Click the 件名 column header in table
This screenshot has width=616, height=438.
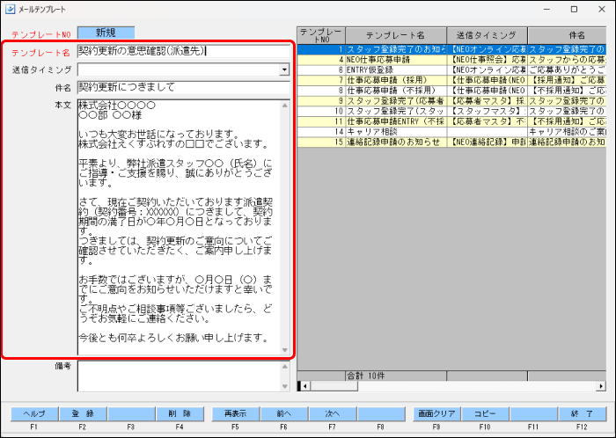click(567, 35)
